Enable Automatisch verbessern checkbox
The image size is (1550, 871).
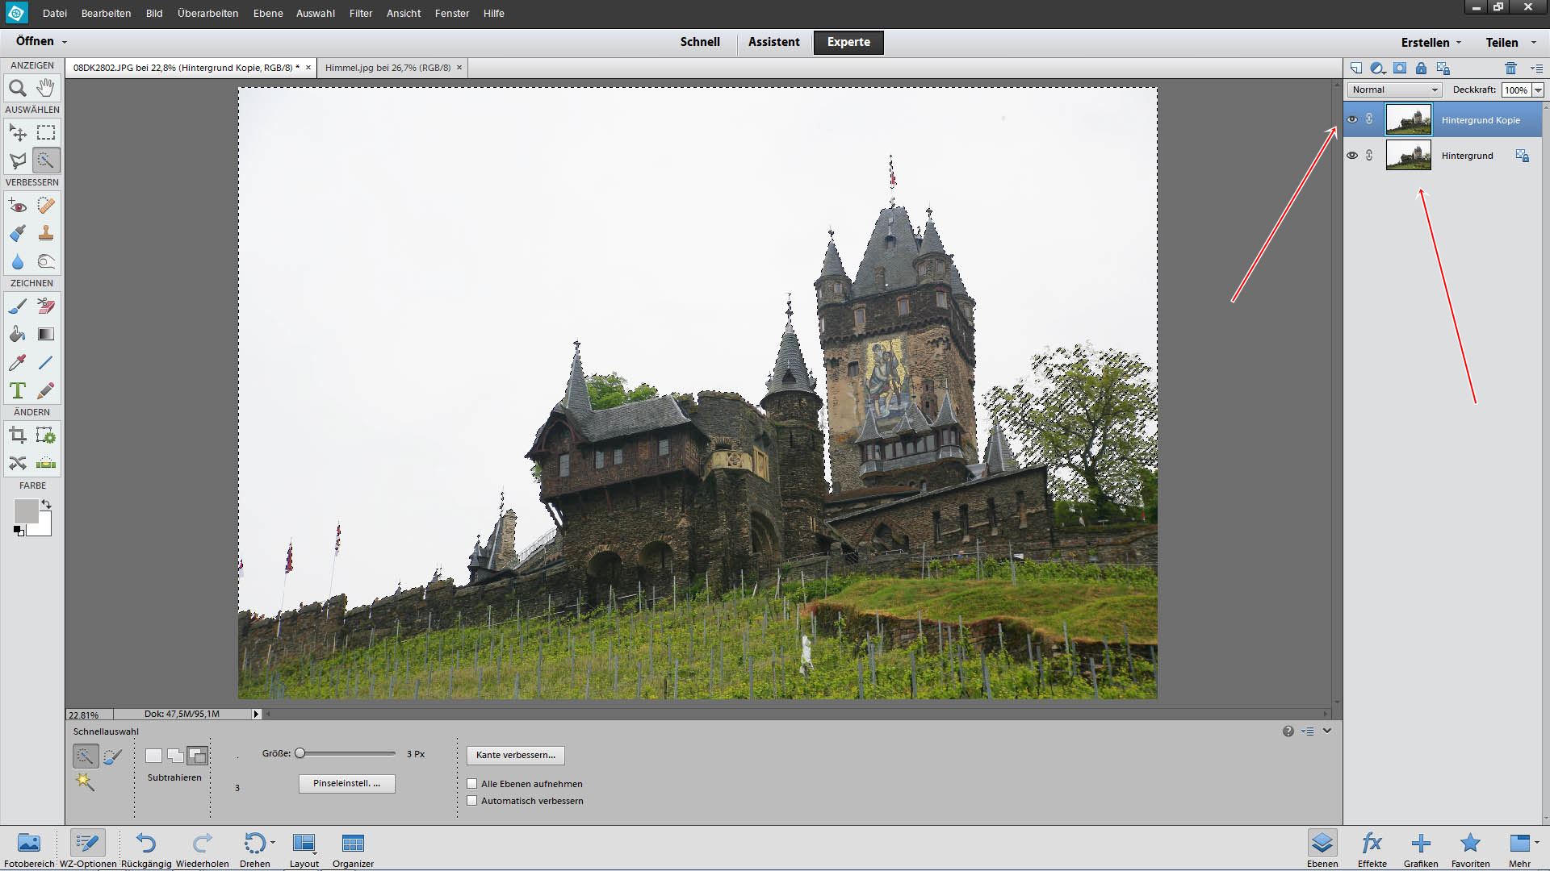[x=471, y=800]
